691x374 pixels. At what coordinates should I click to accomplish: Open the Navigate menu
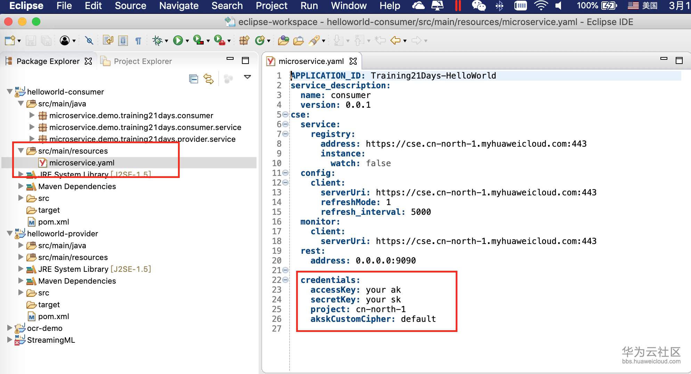point(179,6)
